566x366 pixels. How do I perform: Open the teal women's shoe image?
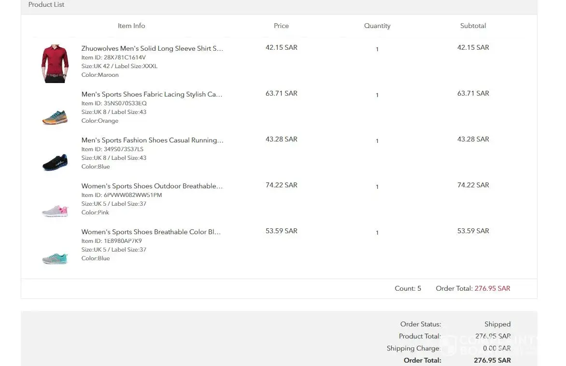[x=55, y=257]
